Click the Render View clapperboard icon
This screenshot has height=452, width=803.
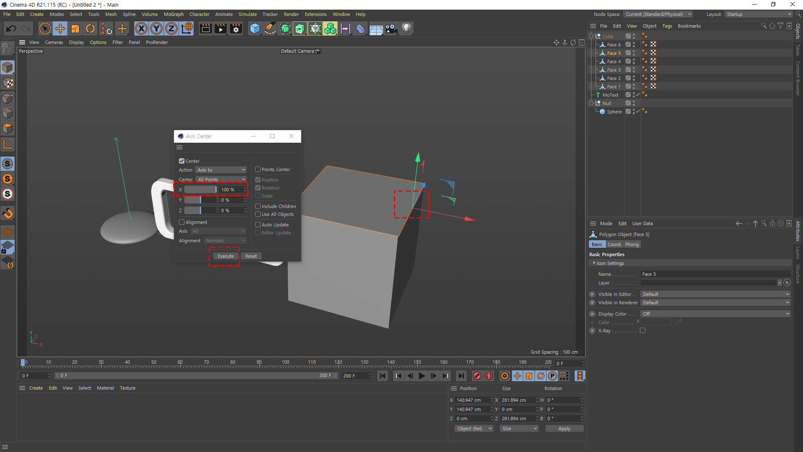tap(205, 28)
